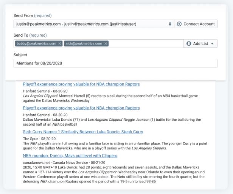Click the Add List caret arrow
Screen dimensions: 233x194
coord(212,44)
